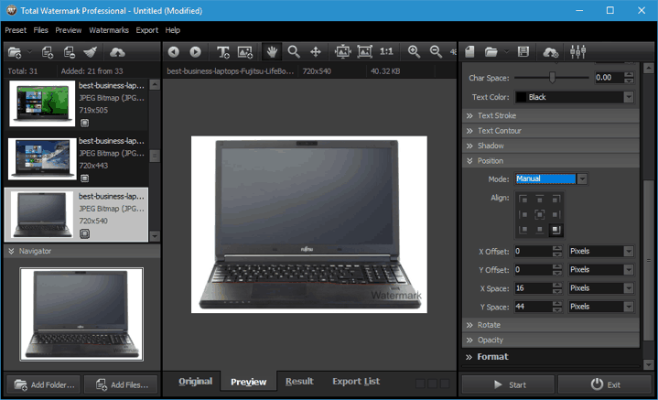
Task: Expand the Format section
Action: [x=551, y=357]
